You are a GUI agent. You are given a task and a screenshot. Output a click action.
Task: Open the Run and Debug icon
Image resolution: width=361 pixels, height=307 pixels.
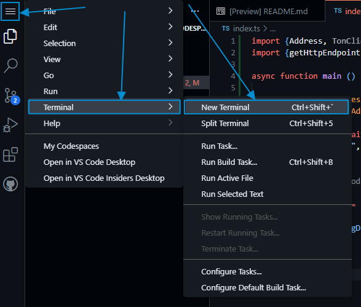[10, 125]
